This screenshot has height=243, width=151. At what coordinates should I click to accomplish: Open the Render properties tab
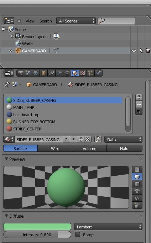20,73
